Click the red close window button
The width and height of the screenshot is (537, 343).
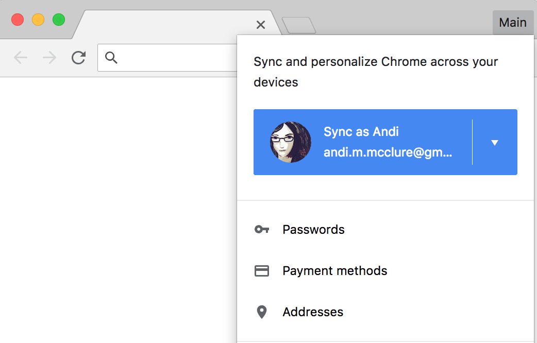pyautogui.click(x=18, y=20)
